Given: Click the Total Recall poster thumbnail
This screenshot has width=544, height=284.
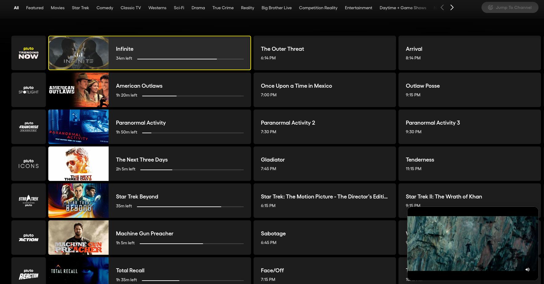Looking at the screenshot, I should pyautogui.click(x=78, y=270).
